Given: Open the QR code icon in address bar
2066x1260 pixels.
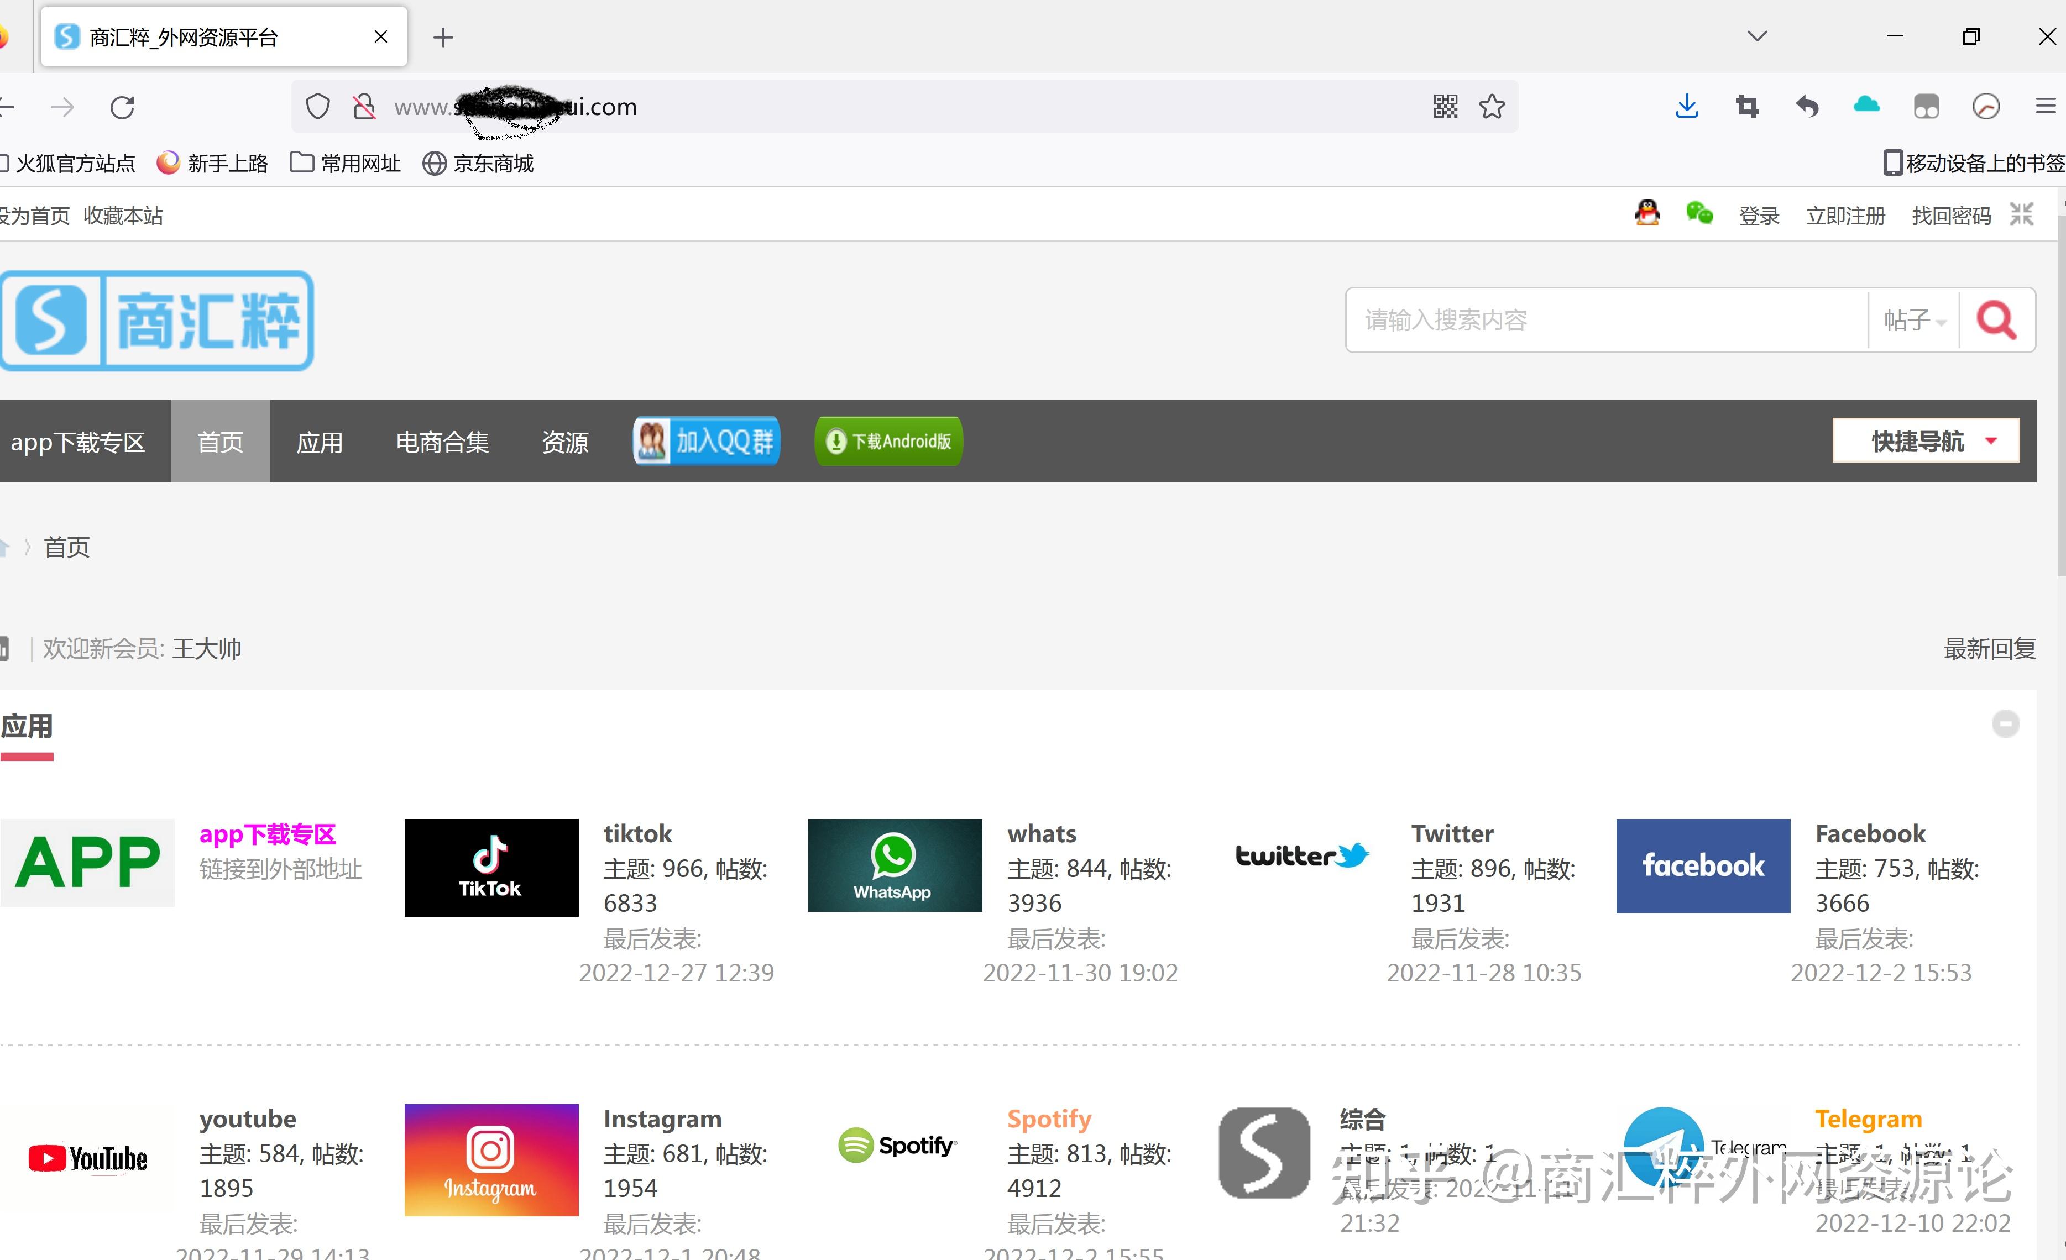Looking at the screenshot, I should [1445, 107].
